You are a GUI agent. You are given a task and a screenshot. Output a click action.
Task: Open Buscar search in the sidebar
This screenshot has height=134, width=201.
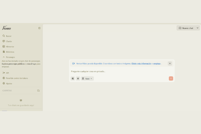click(9, 36)
